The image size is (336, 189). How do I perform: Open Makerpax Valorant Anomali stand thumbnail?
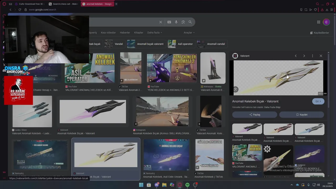coord(213,68)
